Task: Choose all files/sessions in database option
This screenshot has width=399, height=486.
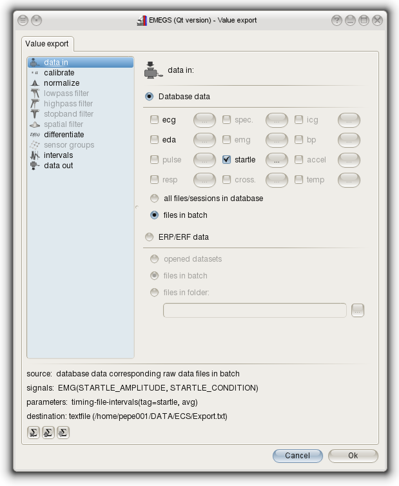Action: [x=154, y=199]
